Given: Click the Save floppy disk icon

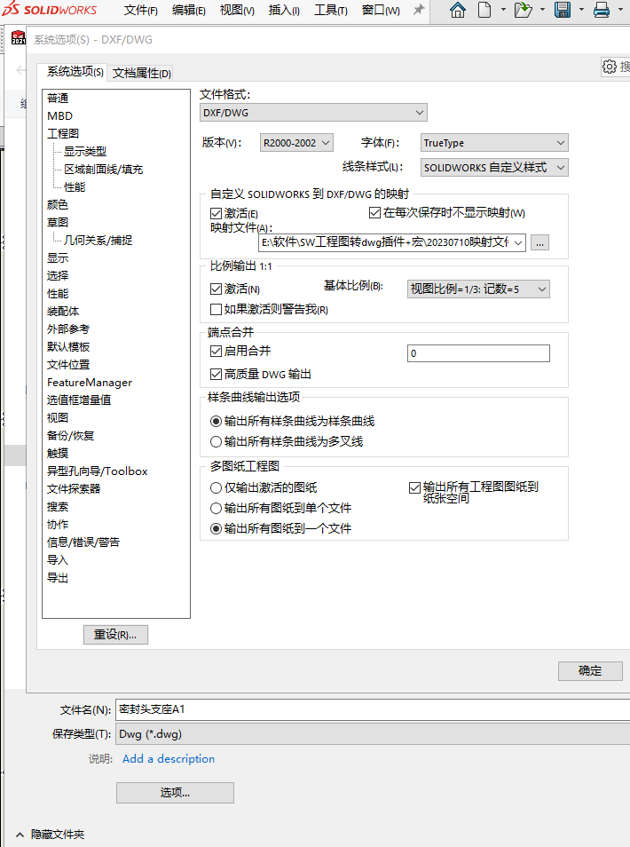Looking at the screenshot, I should tap(563, 10).
